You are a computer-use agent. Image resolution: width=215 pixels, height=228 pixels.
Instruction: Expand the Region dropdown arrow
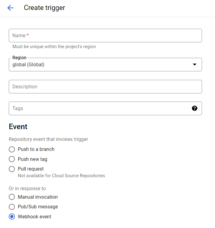click(x=194, y=64)
